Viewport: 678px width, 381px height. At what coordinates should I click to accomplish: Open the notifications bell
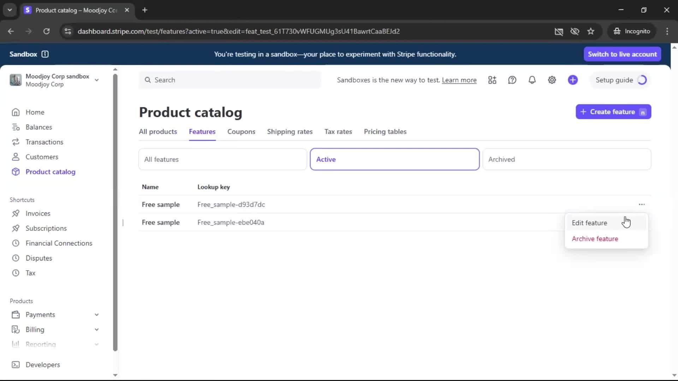532,80
